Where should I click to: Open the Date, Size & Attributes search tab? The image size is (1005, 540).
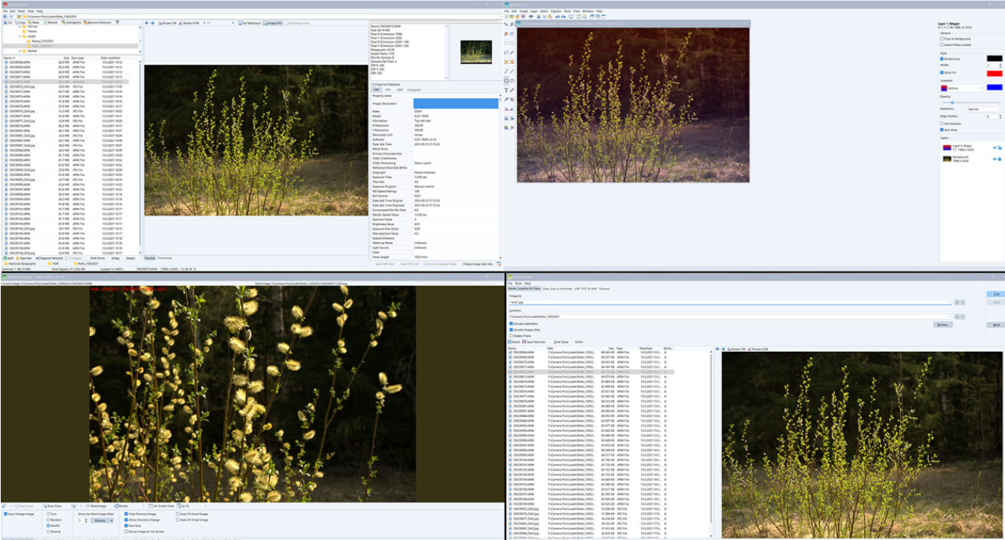[x=556, y=289]
